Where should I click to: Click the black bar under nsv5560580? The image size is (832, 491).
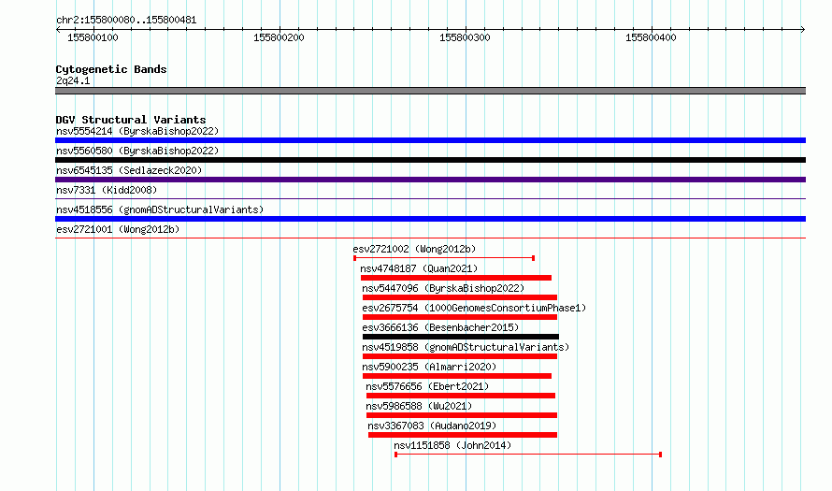pos(430,160)
